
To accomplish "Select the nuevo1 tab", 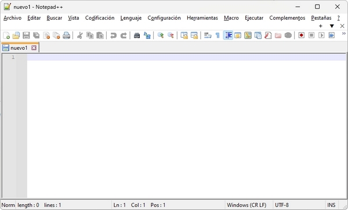I will coord(20,47).
